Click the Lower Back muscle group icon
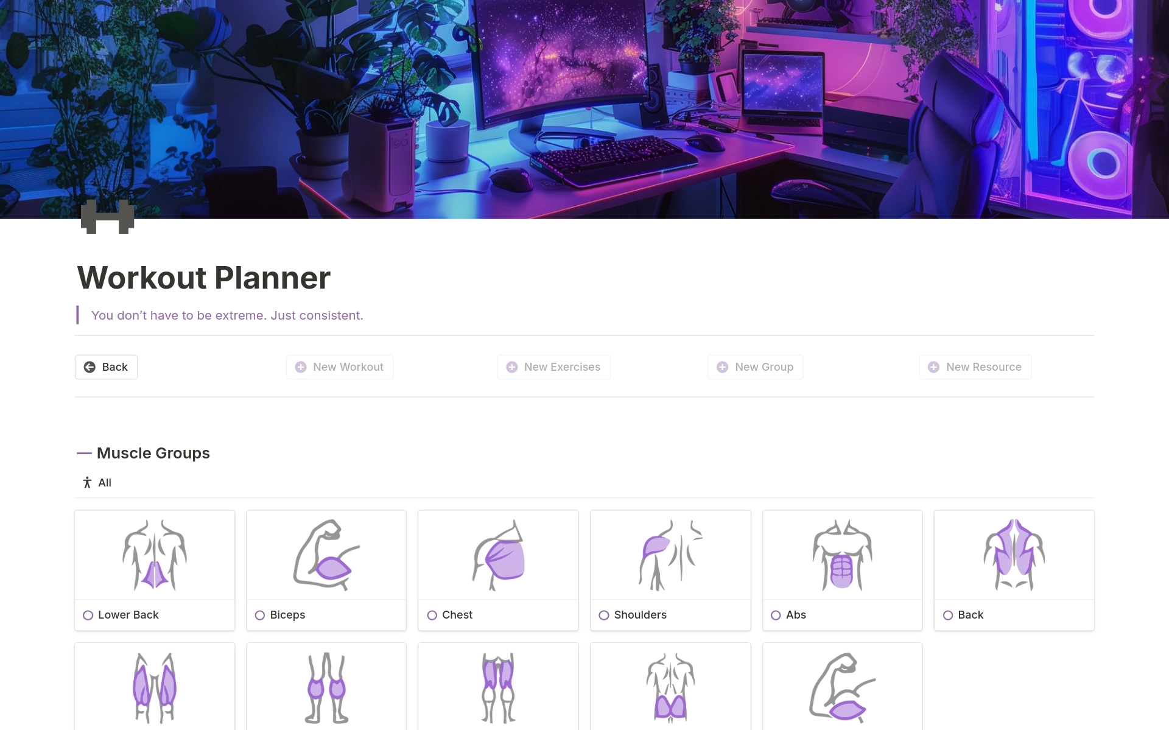This screenshot has width=1169, height=730. pos(155,555)
